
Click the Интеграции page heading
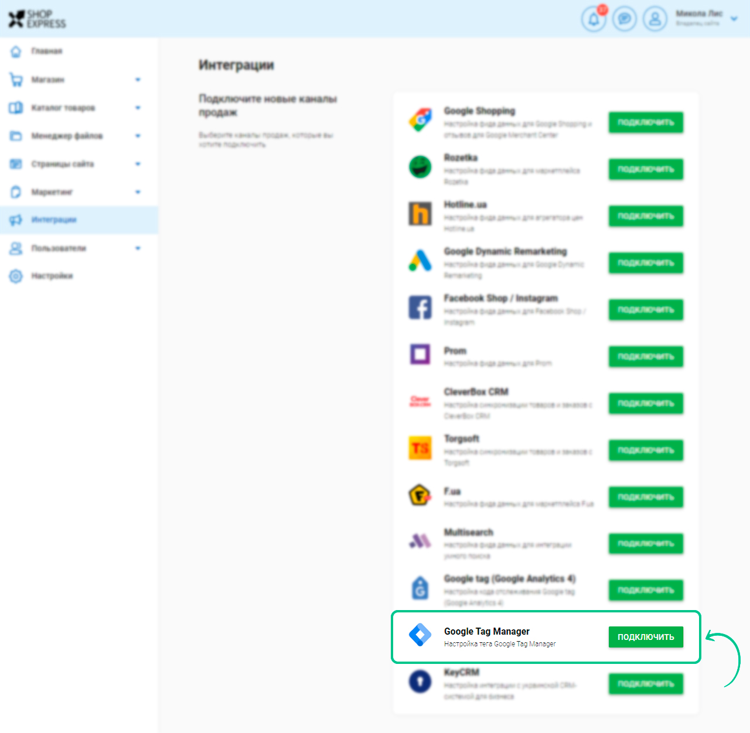coord(236,65)
